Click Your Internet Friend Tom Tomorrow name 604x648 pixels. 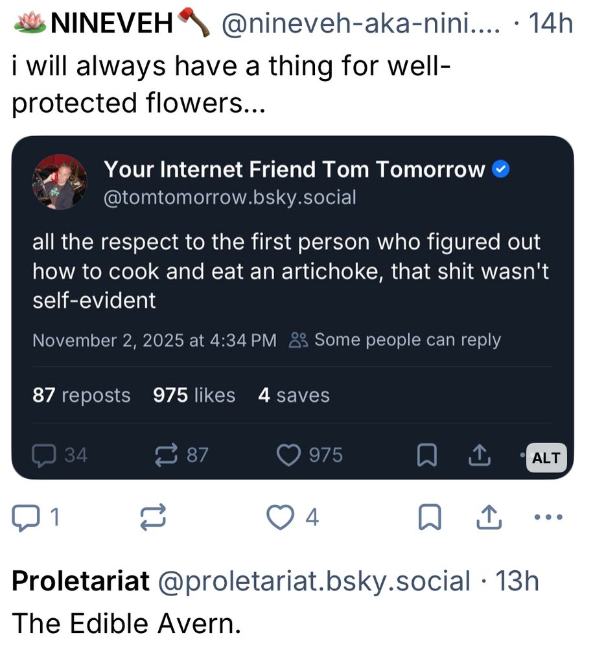tap(294, 169)
